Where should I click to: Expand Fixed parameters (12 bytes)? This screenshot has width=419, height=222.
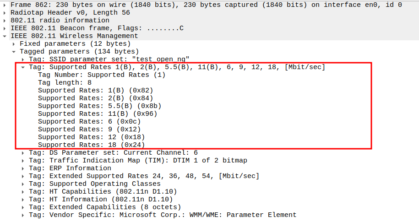tap(14, 44)
